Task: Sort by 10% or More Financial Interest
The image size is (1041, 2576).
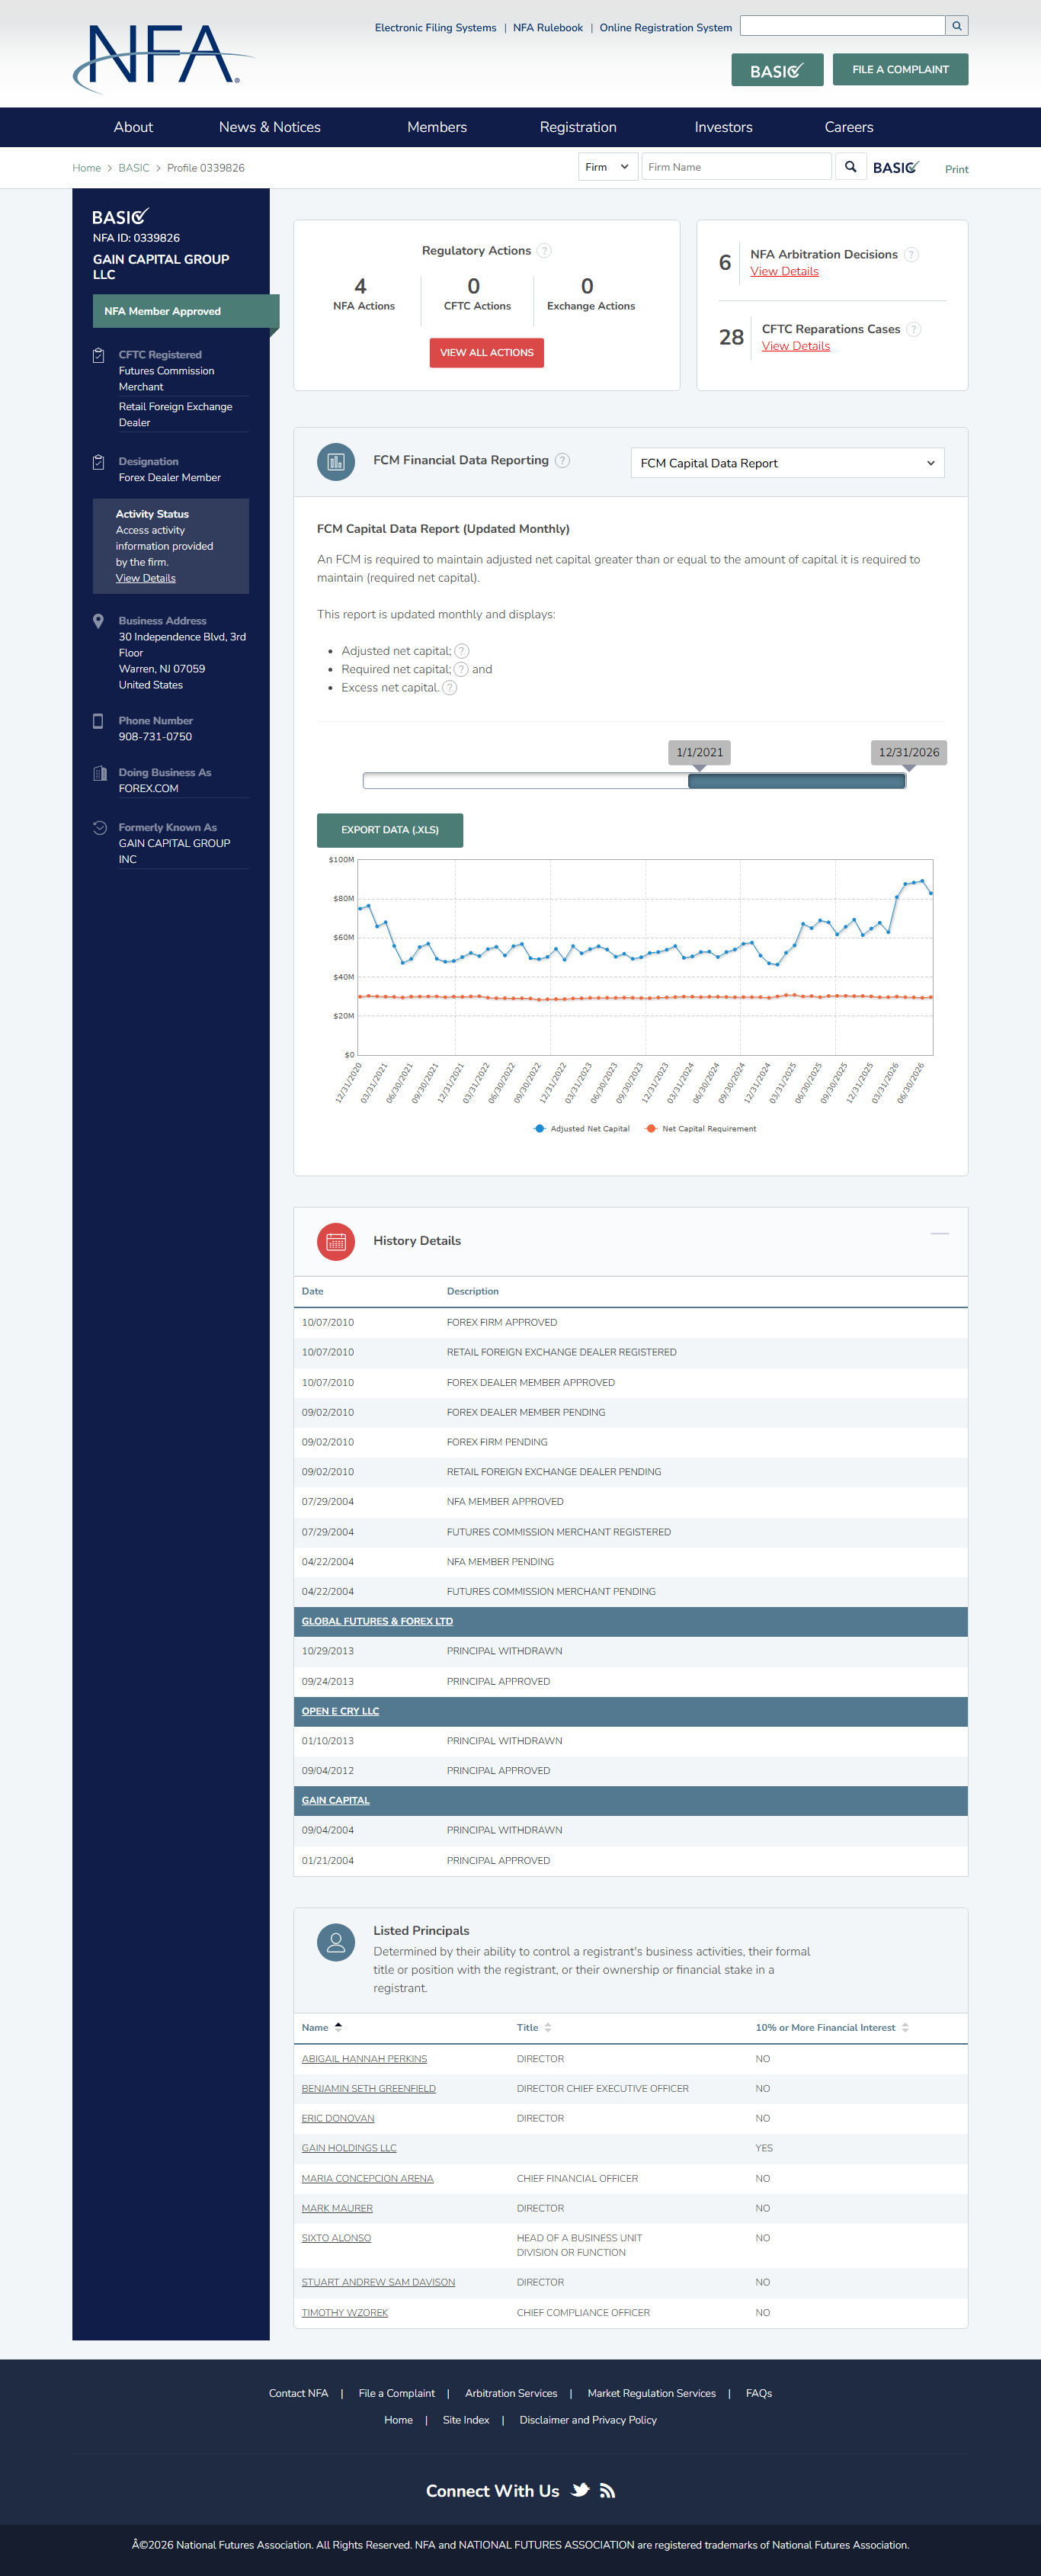Action: pyautogui.click(x=832, y=2027)
